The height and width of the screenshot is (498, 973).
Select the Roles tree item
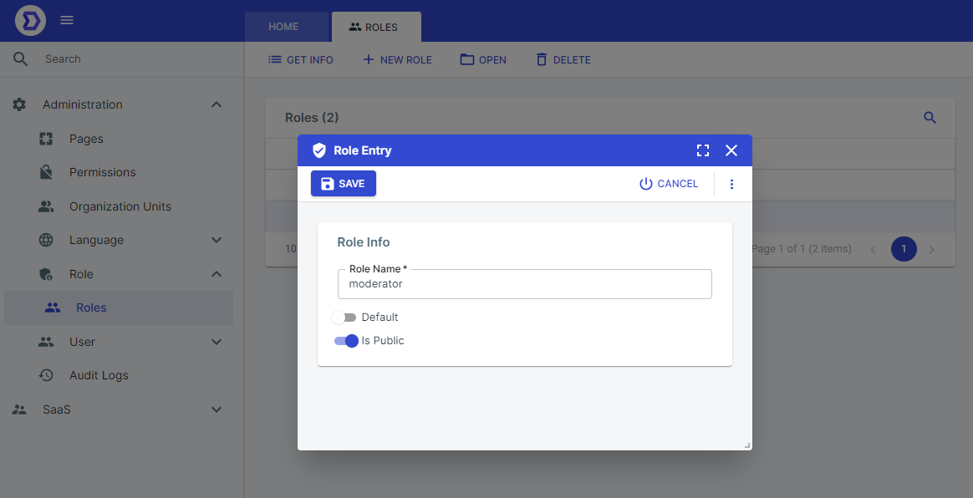pos(119,307)
